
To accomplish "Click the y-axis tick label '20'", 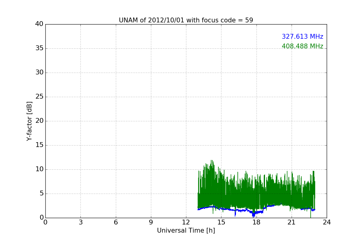I will click(x=39, y=121).
